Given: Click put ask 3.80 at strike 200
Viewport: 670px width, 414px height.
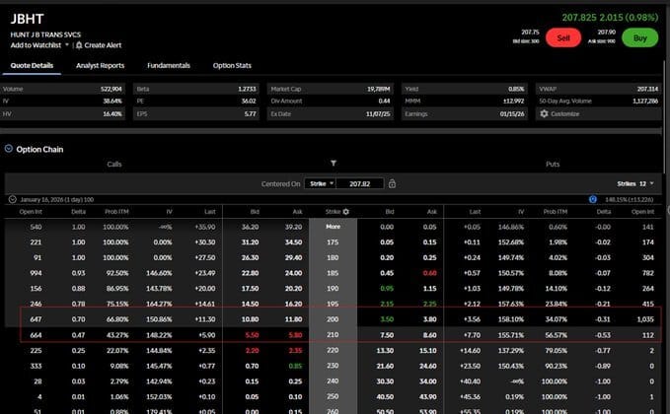Looking at the screenshot, I should point(429,319).
